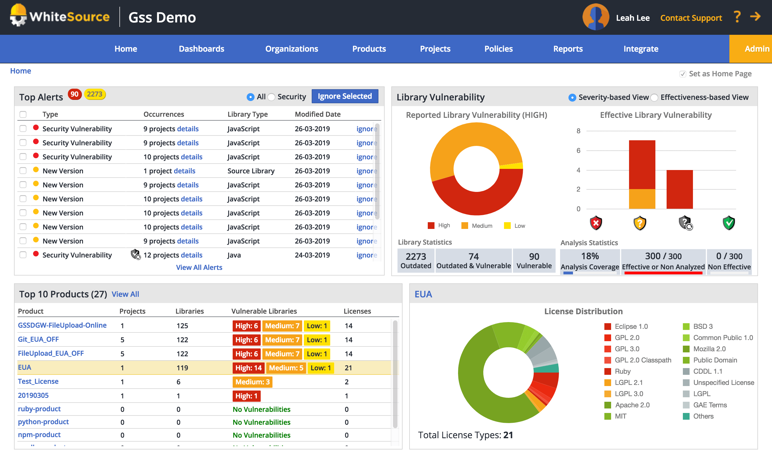Open the Products menu

point(369,49)
